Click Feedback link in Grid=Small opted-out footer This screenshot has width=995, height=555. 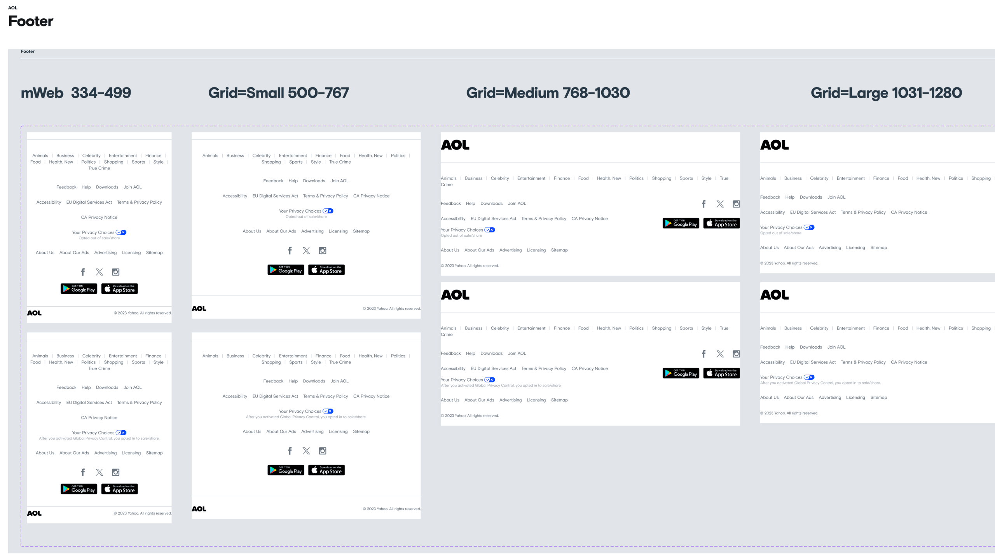click(273, 181)
